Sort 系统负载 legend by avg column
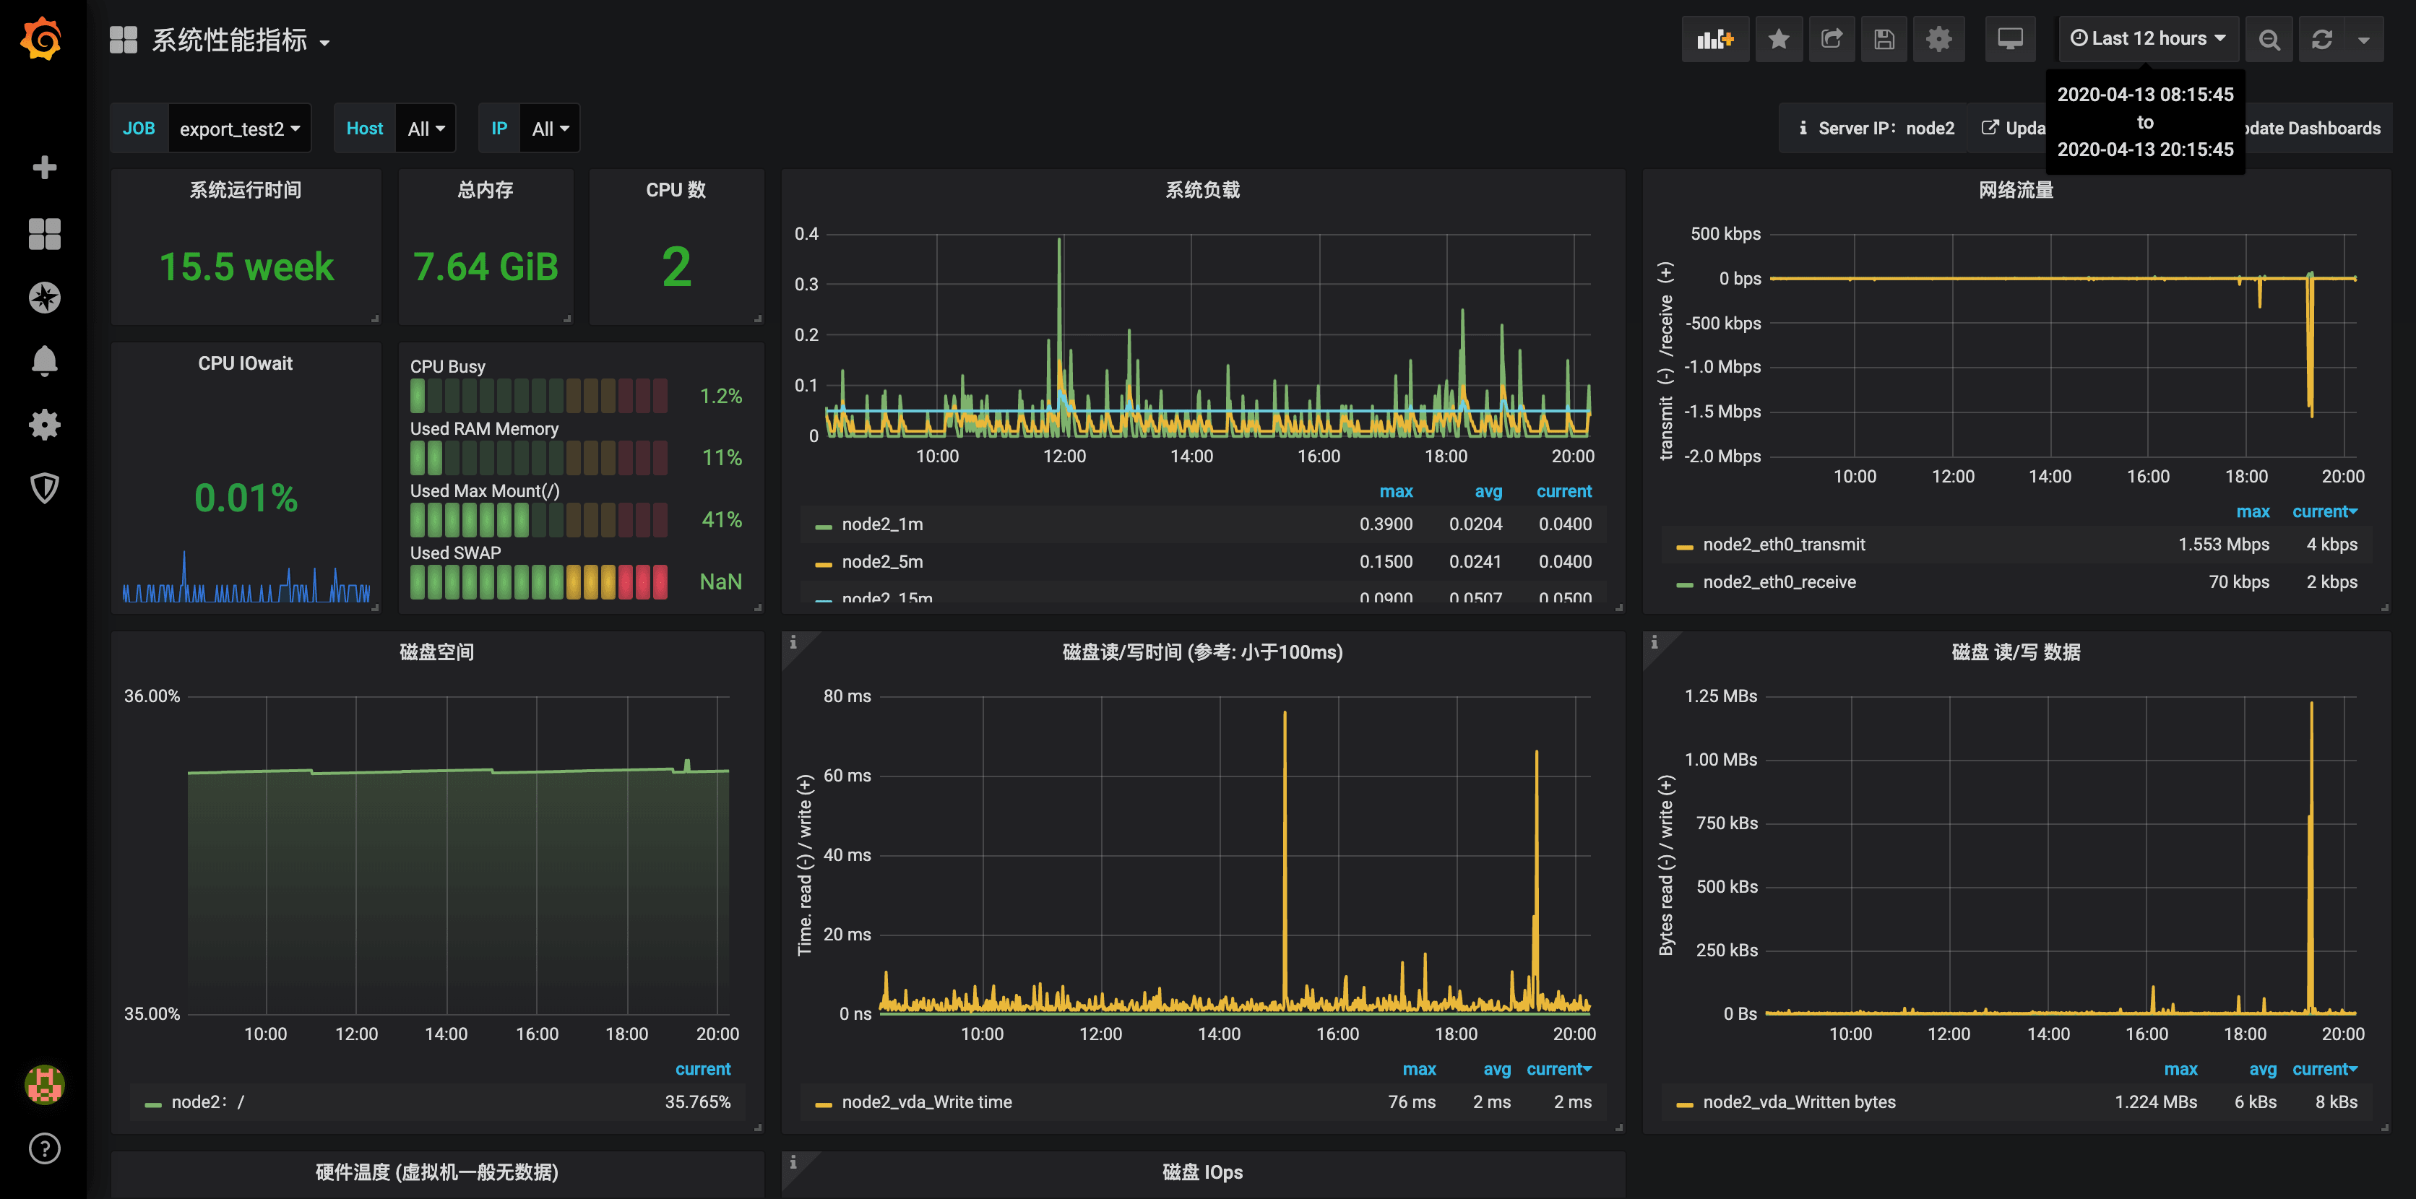 tap(1488, 491)
